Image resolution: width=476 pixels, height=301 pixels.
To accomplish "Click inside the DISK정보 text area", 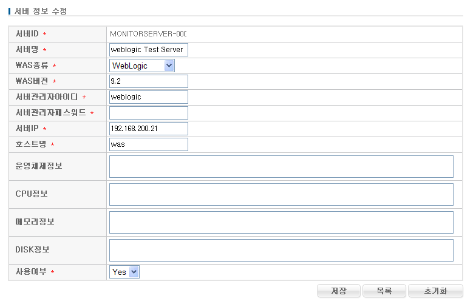I will [280, 250].
